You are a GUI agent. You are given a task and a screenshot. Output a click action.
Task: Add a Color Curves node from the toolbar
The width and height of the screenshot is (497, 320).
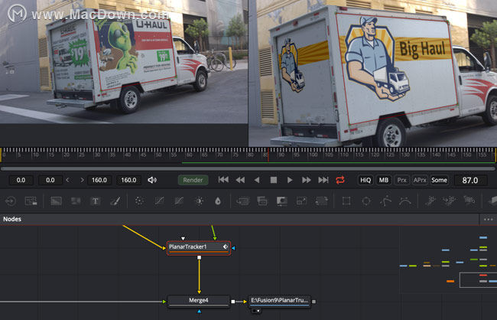pos(159,201)
